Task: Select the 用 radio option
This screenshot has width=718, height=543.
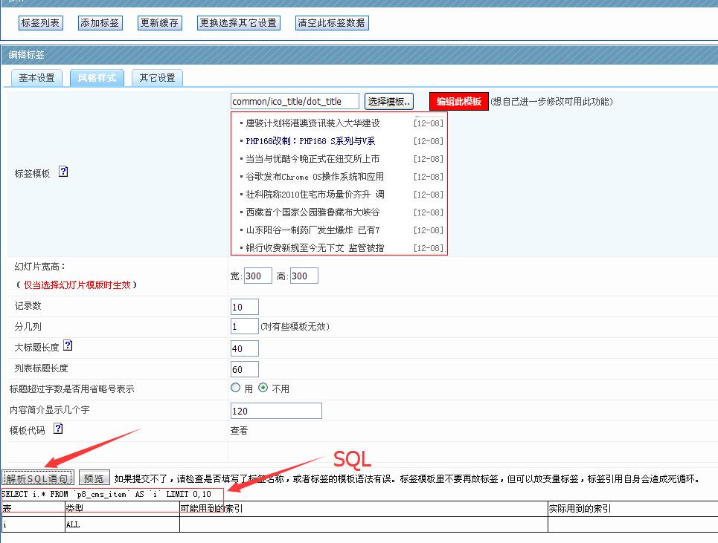Action: coord(236,388)
